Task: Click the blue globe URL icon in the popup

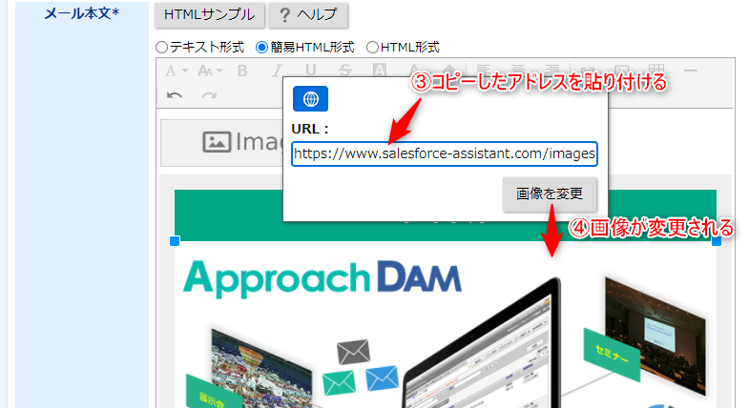Action: click(x=310, y=99)
